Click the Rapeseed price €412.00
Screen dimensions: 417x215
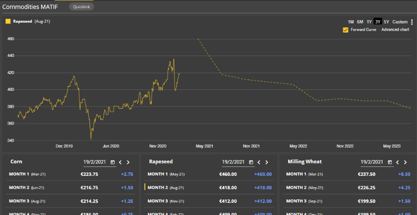tap(228, 201)
